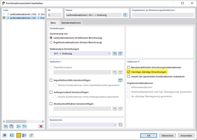
Task: Switch to the Standardoptionen tab
Action: coord(71,23)
